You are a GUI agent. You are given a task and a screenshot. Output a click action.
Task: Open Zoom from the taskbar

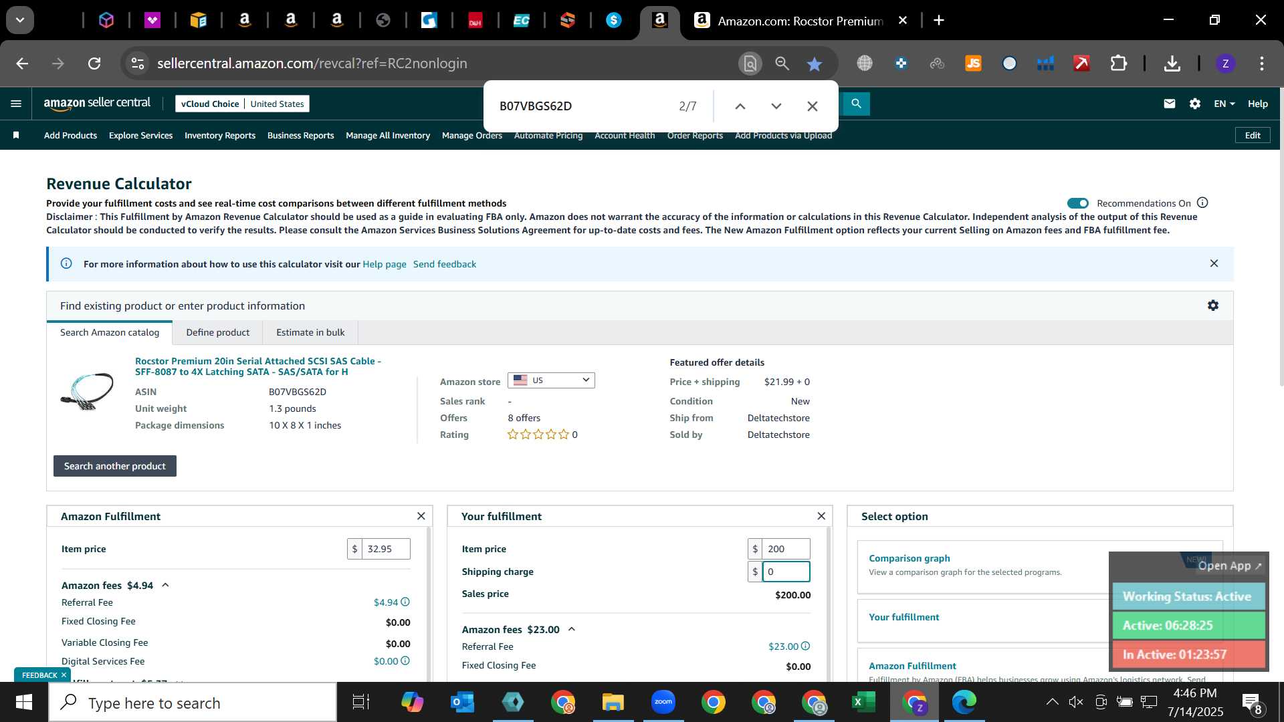663,702
